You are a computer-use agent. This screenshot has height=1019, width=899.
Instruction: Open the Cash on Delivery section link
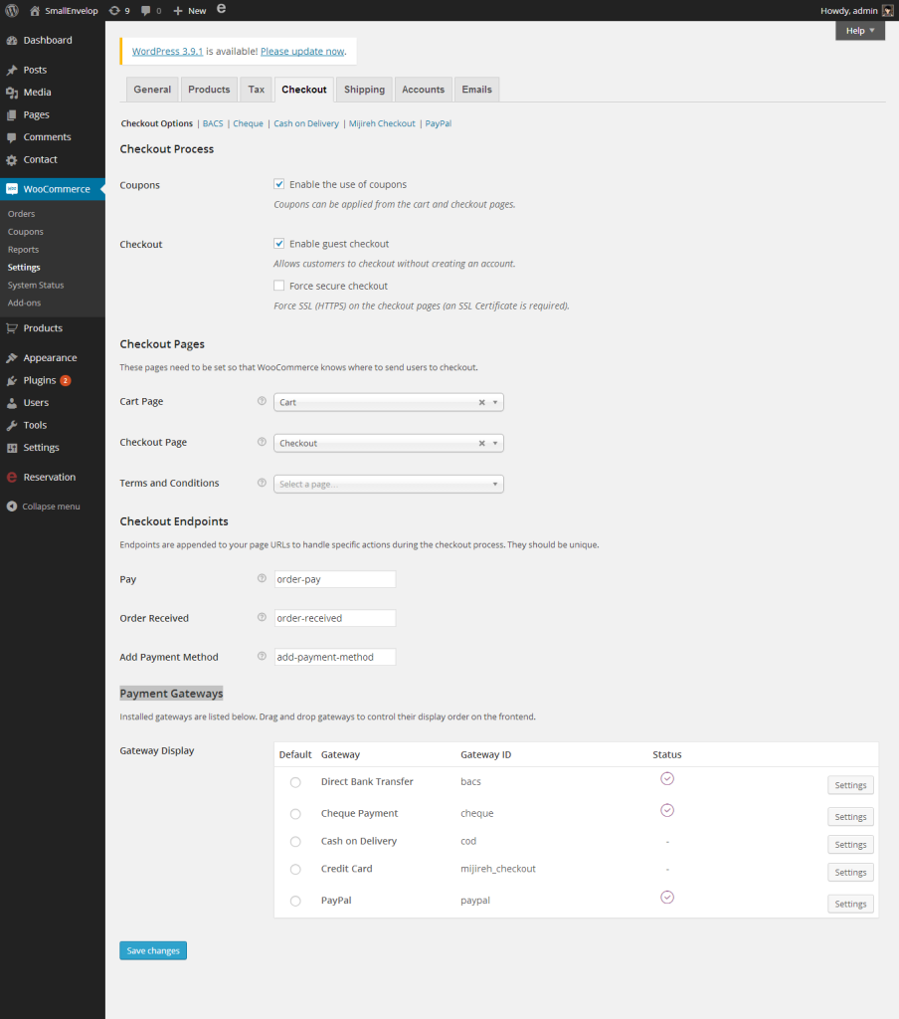pyautogui.click(x=306, y=123)
